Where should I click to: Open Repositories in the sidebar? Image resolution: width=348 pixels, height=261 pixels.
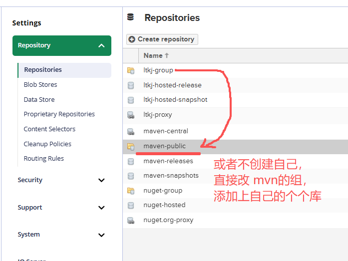pyautogui.click(x=64, y=70)
